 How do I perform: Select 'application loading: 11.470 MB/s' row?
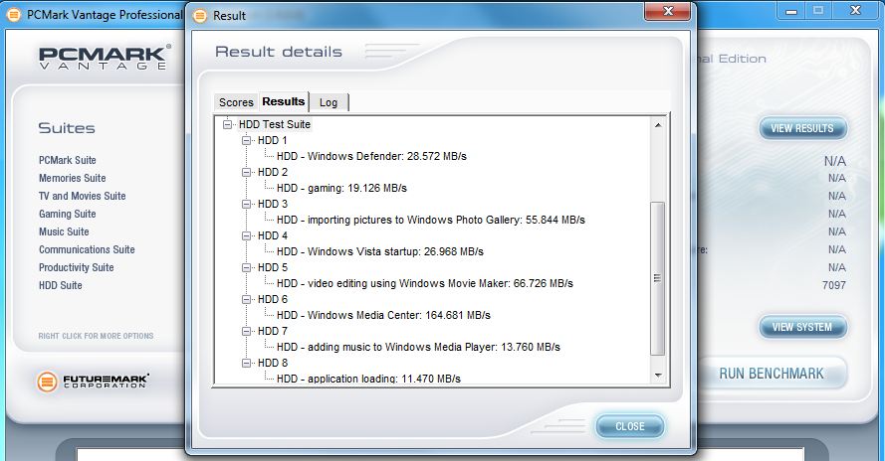pos(368,379)
